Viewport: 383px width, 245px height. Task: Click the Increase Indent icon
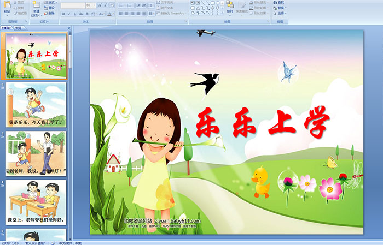[x=144, y=5]
